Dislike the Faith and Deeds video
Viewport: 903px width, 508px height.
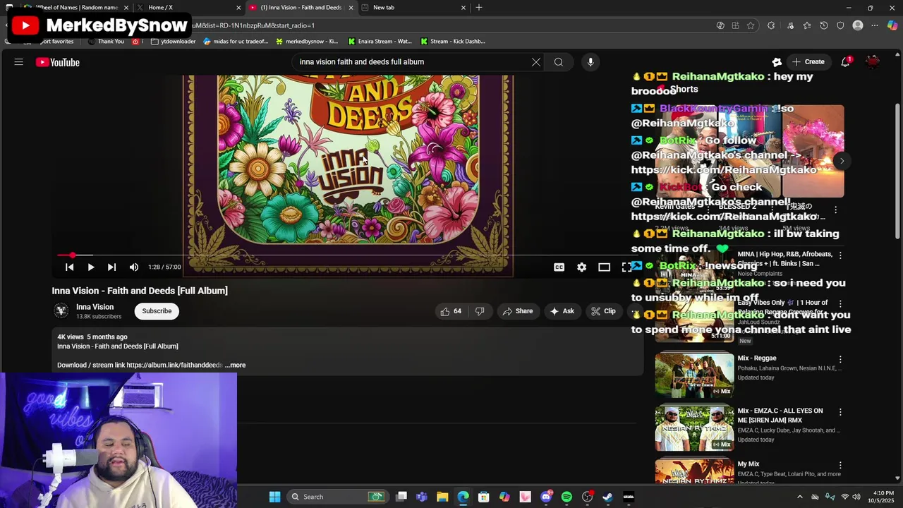pyautogui.click(x=480, y=311)
